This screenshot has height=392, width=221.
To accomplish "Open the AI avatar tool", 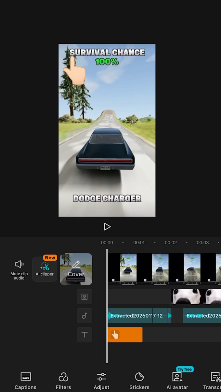I will 177,381.
